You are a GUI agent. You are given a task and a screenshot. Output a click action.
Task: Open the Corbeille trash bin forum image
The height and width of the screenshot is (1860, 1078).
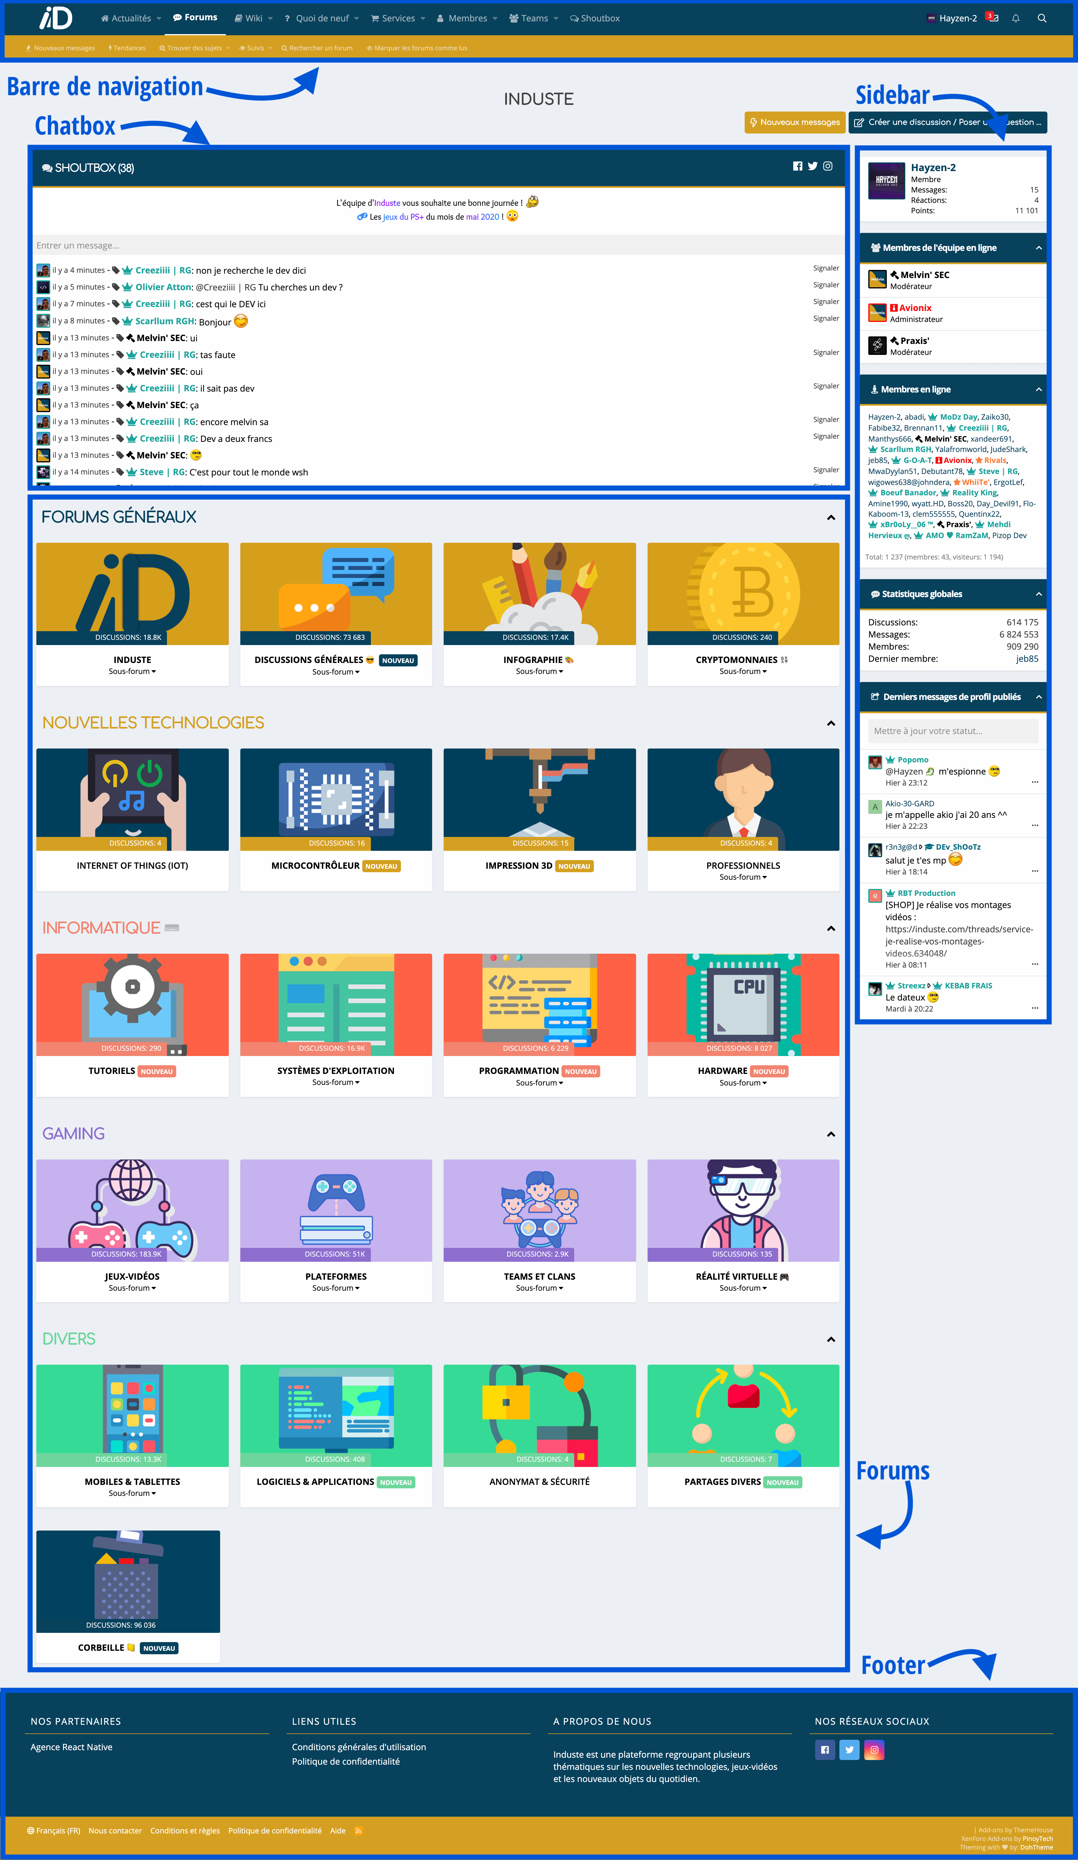(x=128, y=1581)
